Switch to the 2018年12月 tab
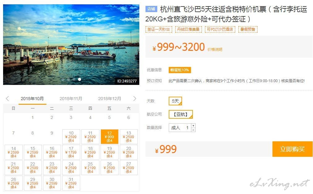Viewport: 313px width, 194px height. point(110,99)
